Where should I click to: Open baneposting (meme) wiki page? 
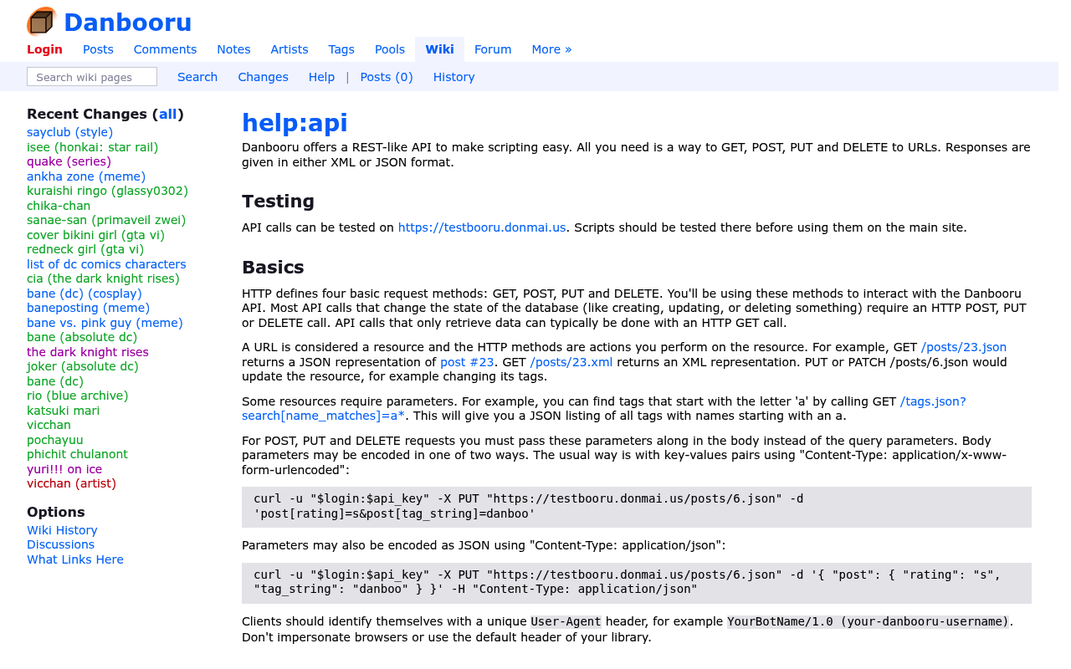tap(89, 308)
